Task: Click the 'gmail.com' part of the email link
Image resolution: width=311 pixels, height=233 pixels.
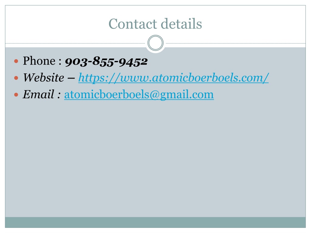Action: click(187, 95)
